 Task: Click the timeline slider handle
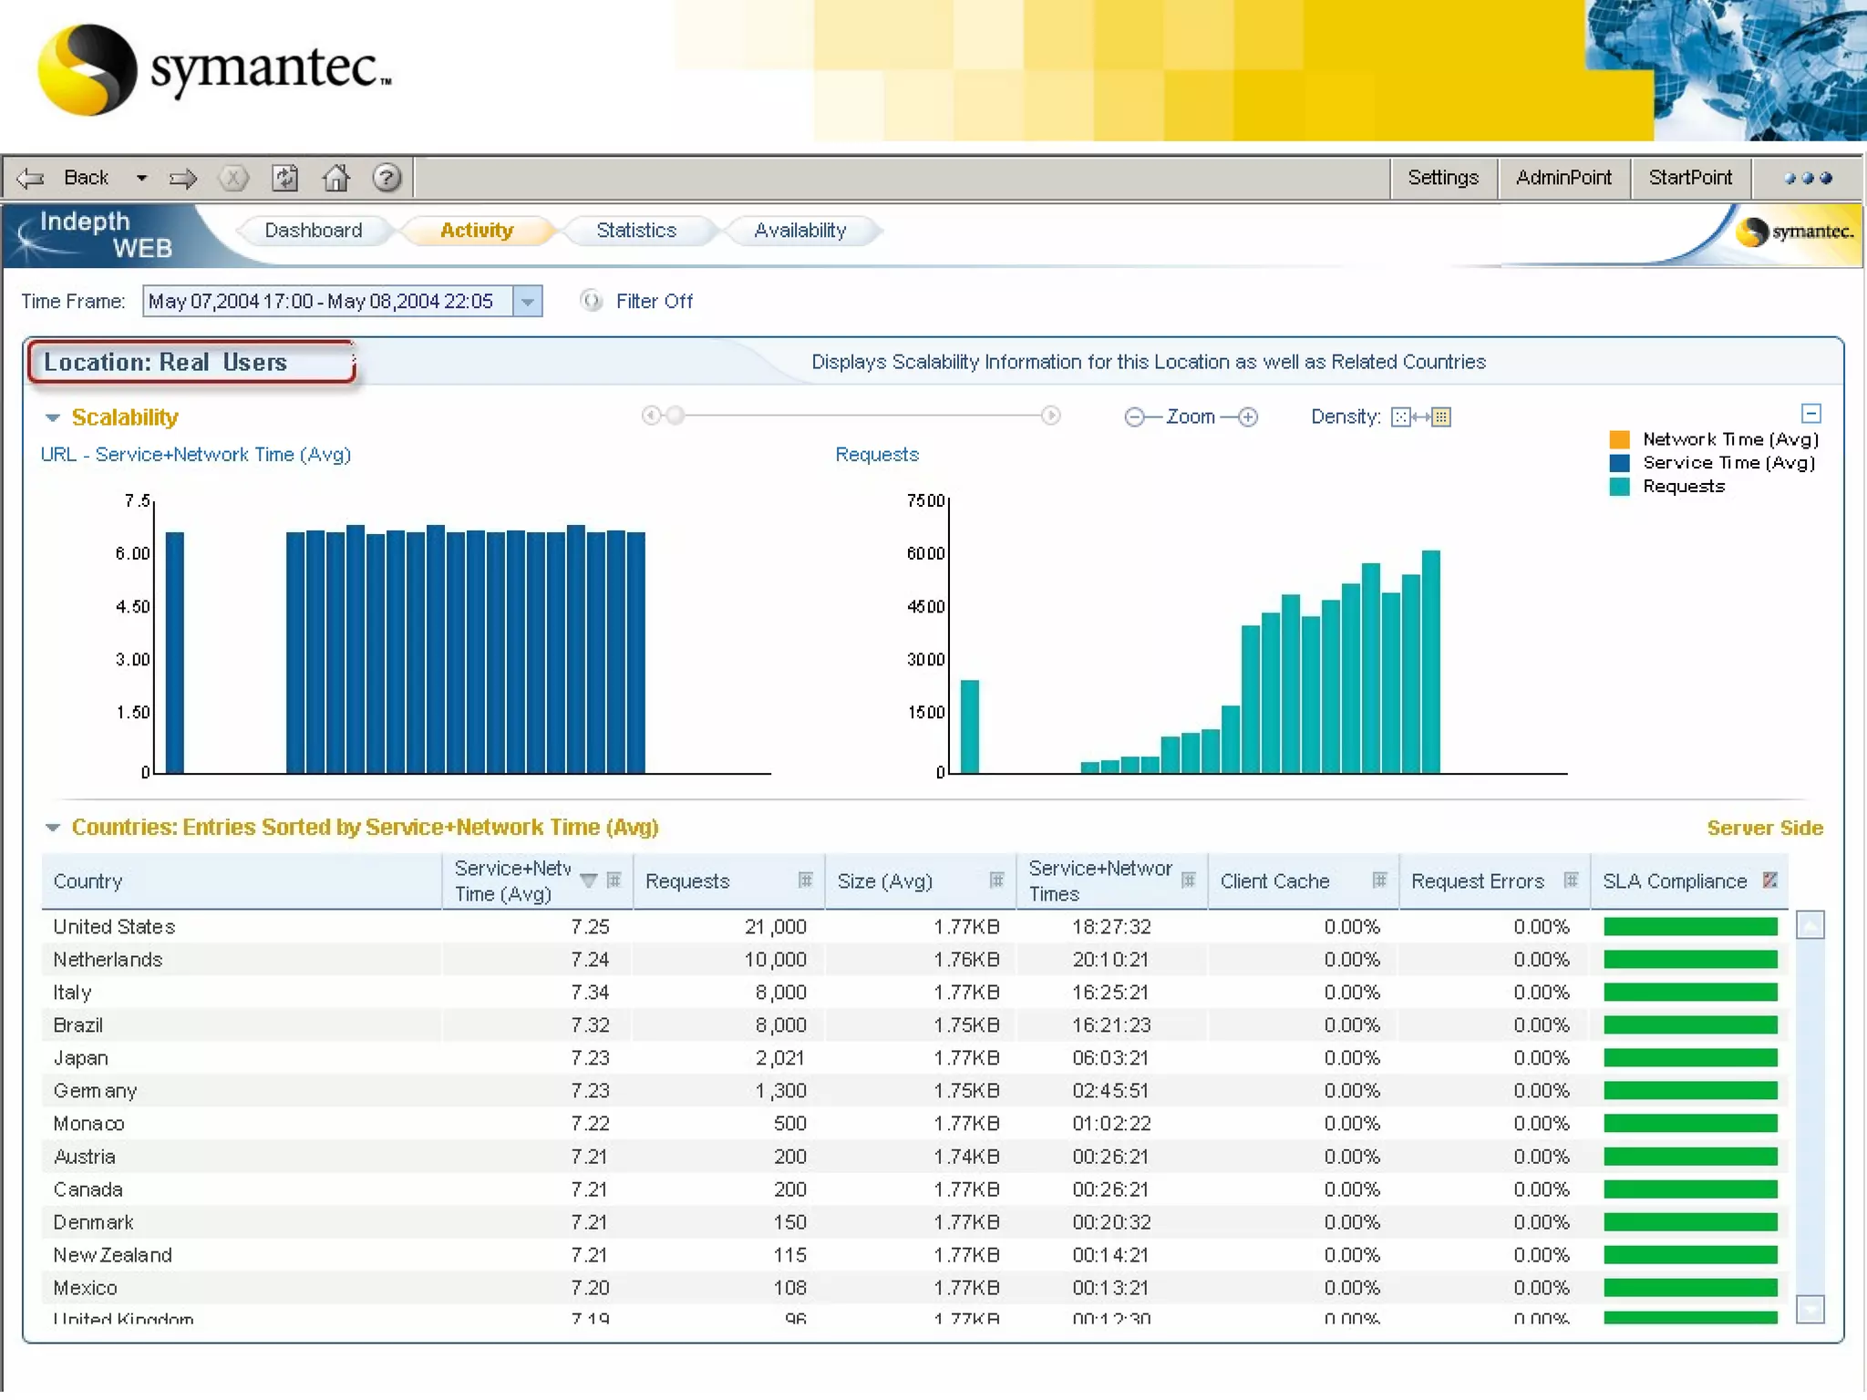pyautogui.click(x=675, y=416)
